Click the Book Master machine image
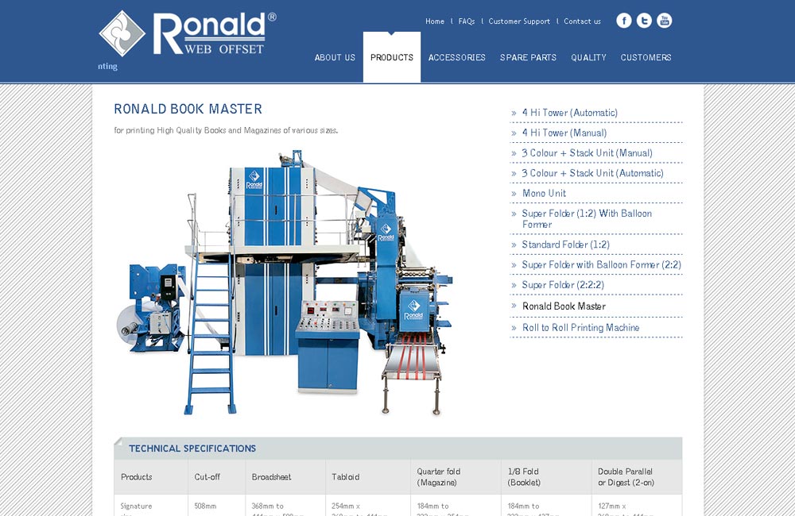The image size is (795, 516). (286, 282)
